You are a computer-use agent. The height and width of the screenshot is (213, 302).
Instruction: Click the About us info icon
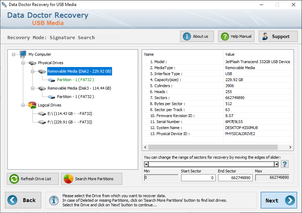coord(187,36)
